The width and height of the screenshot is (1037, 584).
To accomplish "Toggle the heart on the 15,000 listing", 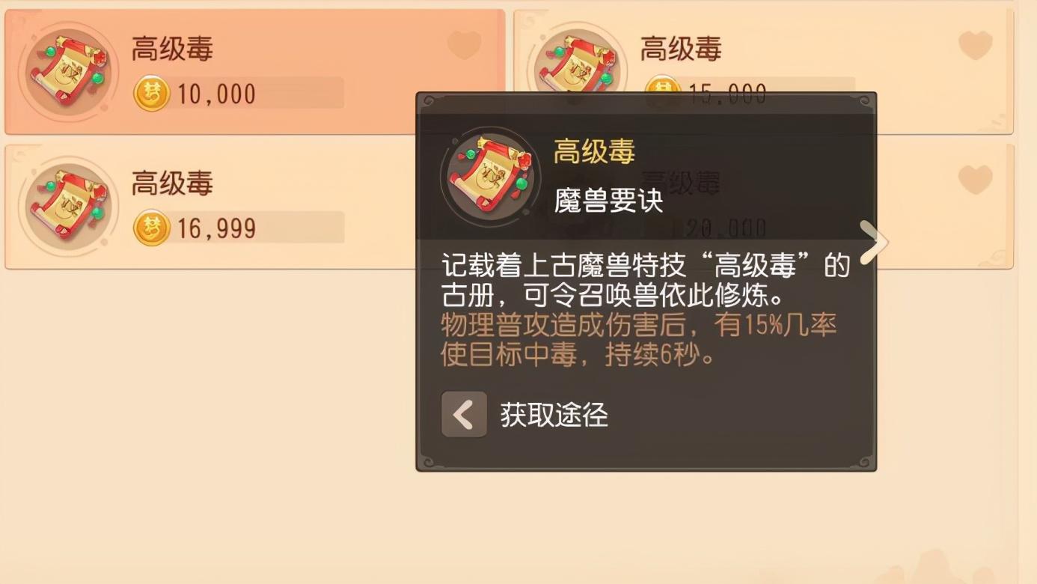I will click(x=975, y=46).
